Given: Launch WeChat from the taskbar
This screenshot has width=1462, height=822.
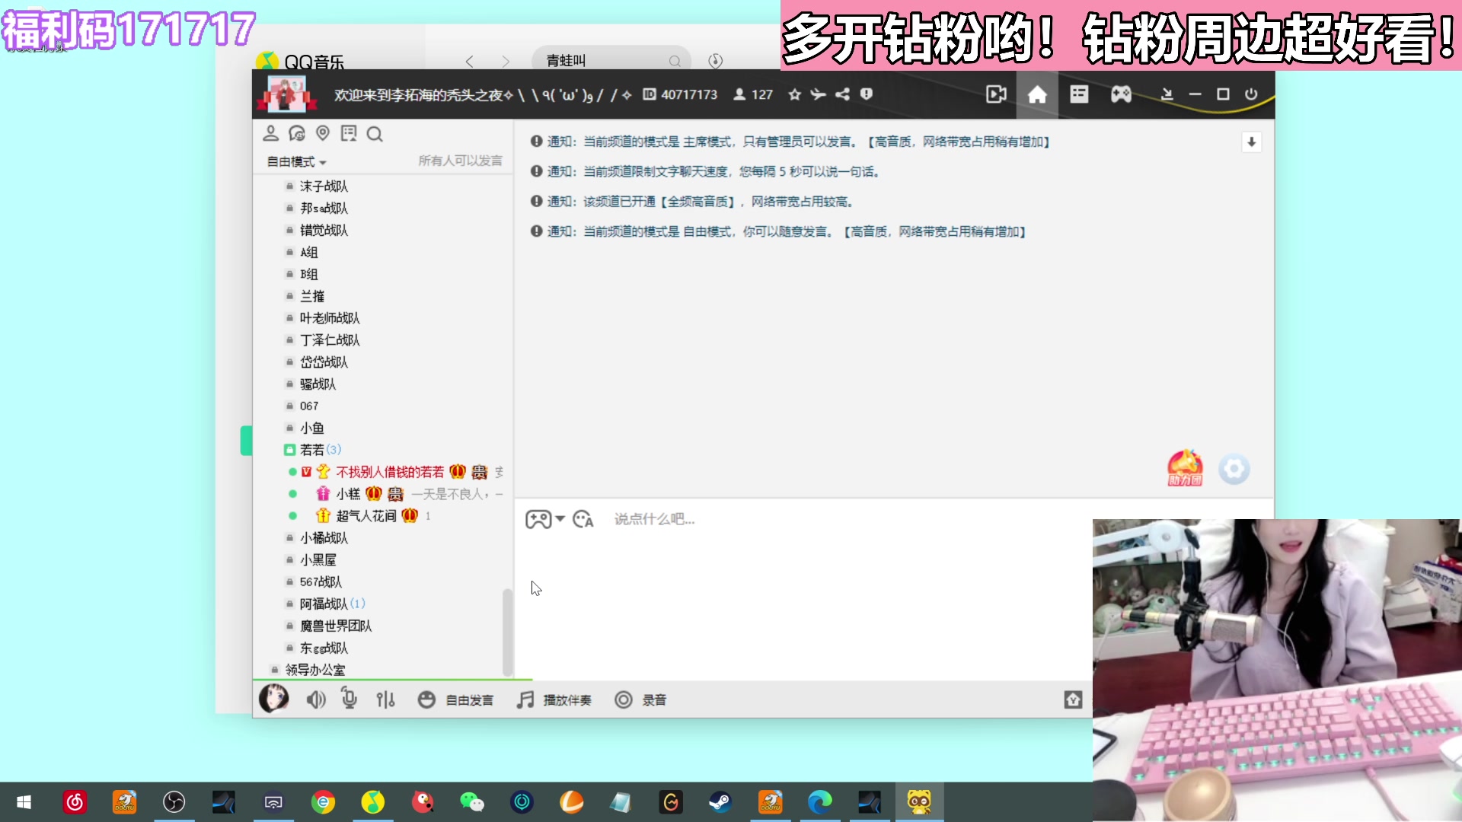Looking at the screenshot, I should pos(473,801).
